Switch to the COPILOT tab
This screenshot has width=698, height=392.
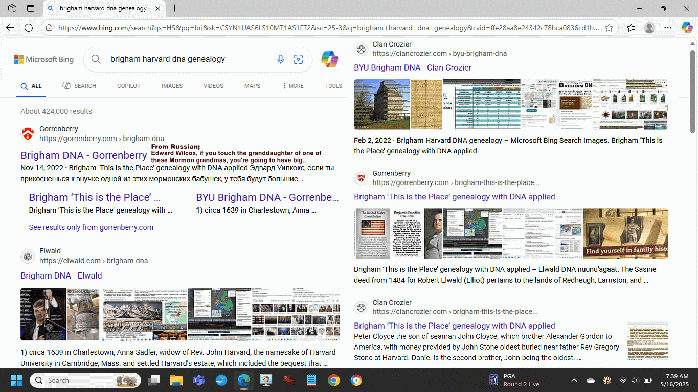click(x=129, y=86)
